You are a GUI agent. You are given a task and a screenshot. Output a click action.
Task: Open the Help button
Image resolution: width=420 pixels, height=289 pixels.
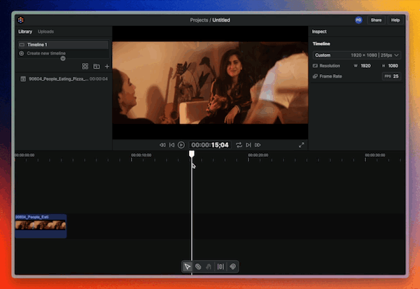click(395, 20)
